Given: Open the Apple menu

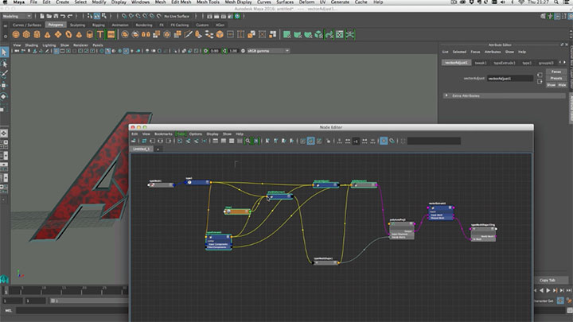Looking at the screenshot, I should point(5,2).
